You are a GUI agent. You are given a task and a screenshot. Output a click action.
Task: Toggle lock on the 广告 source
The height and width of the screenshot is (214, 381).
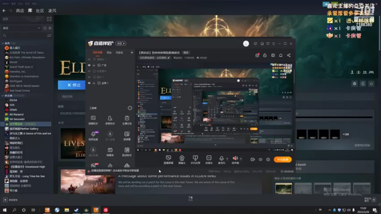coord(94,65)
